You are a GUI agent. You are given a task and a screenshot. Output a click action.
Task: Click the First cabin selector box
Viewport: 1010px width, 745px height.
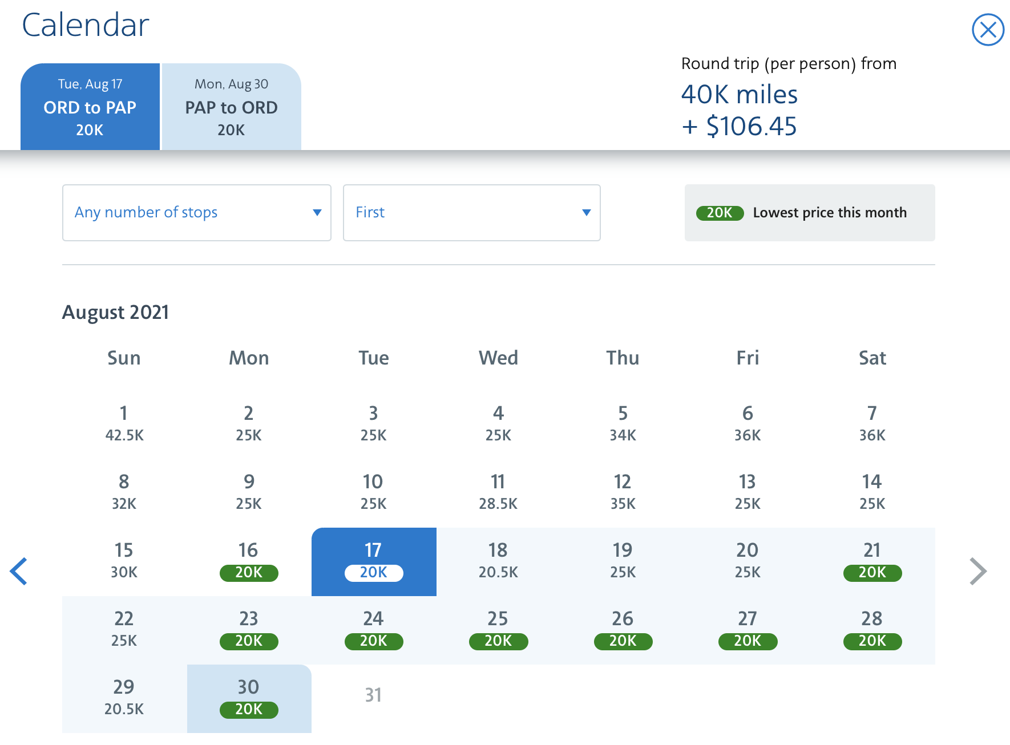471,212
